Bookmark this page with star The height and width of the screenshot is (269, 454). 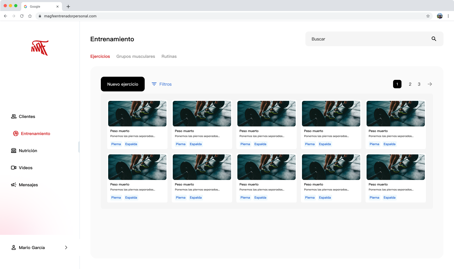coord(428,16)
